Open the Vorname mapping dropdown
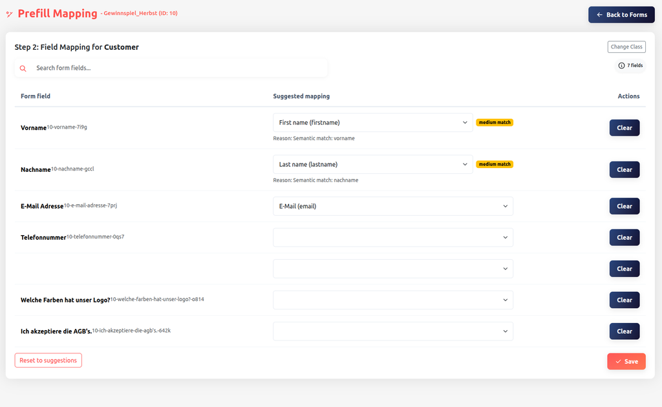The image size is (662, 407). click(x=373, y=122)
